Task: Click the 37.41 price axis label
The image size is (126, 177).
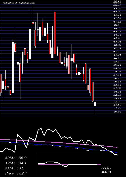Action: coord(117,75)
